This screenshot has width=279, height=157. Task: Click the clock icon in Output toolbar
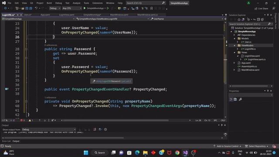pyautogui.click(x=105, y=130)
